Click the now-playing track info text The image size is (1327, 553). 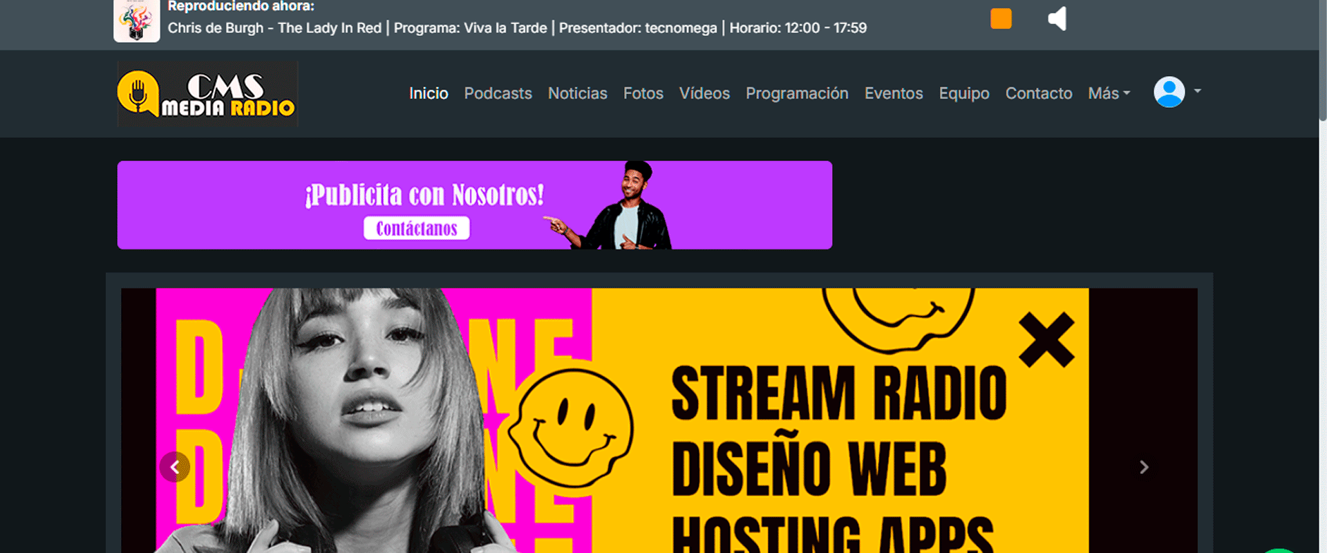coord(517,28)
